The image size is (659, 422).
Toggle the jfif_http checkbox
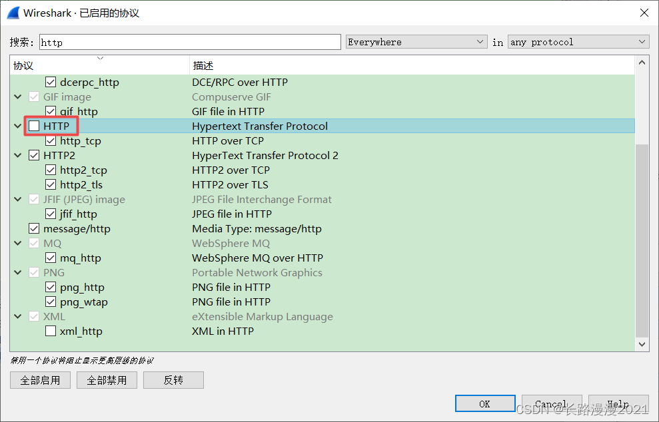click(51, 214)
